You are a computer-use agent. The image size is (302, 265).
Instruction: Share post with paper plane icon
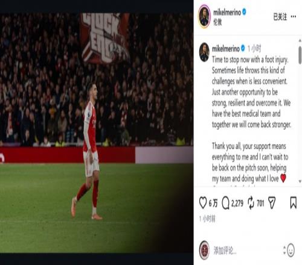(272, 203)
